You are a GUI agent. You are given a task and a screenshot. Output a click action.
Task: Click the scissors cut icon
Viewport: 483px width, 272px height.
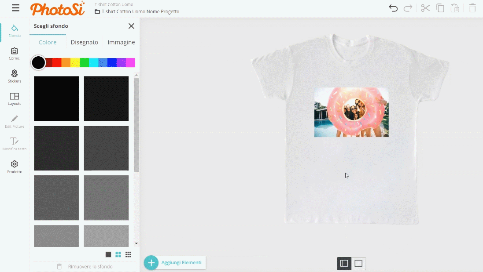click(425, 8)
